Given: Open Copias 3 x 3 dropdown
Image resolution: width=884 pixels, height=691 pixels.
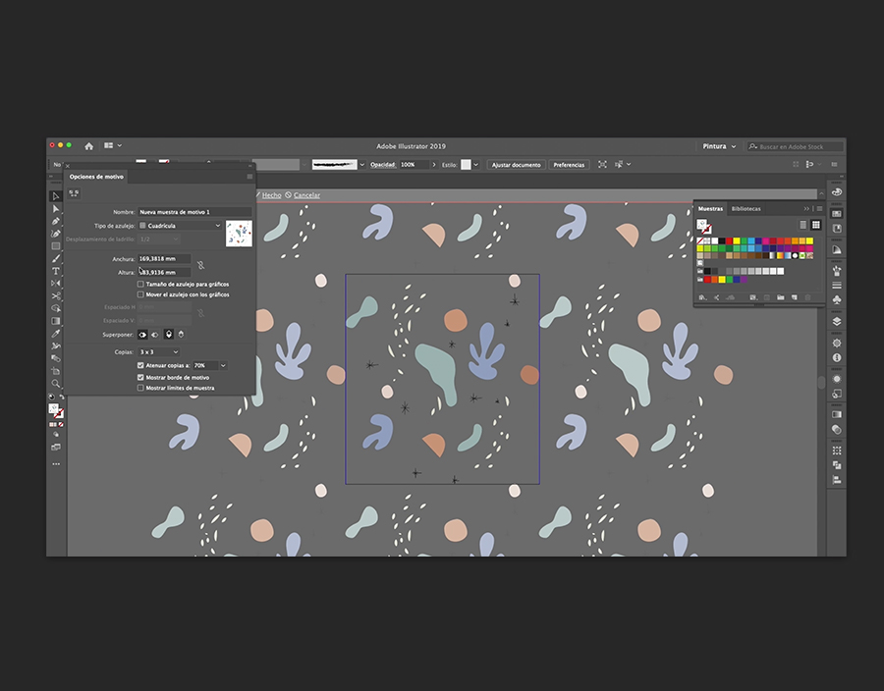Looking at the screenshot, I should coord(159,352).
